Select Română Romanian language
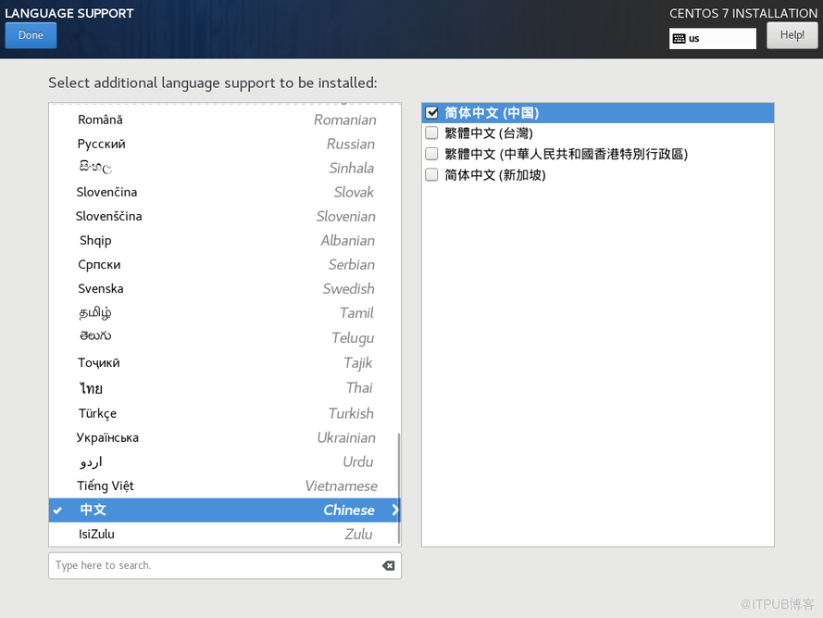The height and width of the screenshot is (618, 823). 225,120
